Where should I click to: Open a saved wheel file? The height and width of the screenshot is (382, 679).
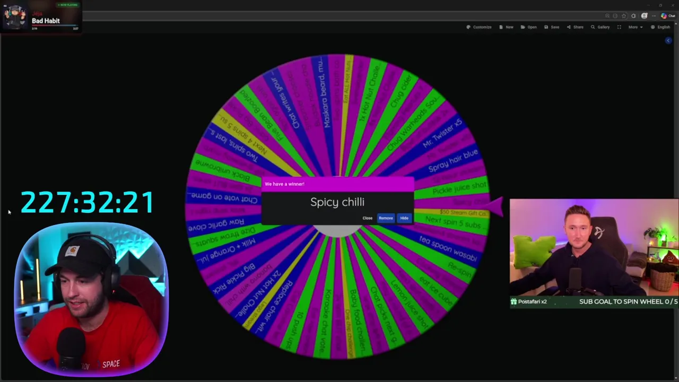click(529, 27)
